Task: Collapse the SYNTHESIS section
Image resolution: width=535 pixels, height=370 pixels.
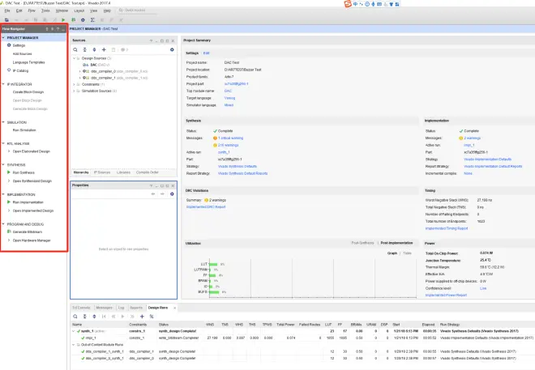Action: pos(3,165)
